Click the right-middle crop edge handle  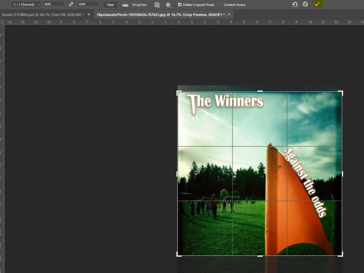(342, 174)
